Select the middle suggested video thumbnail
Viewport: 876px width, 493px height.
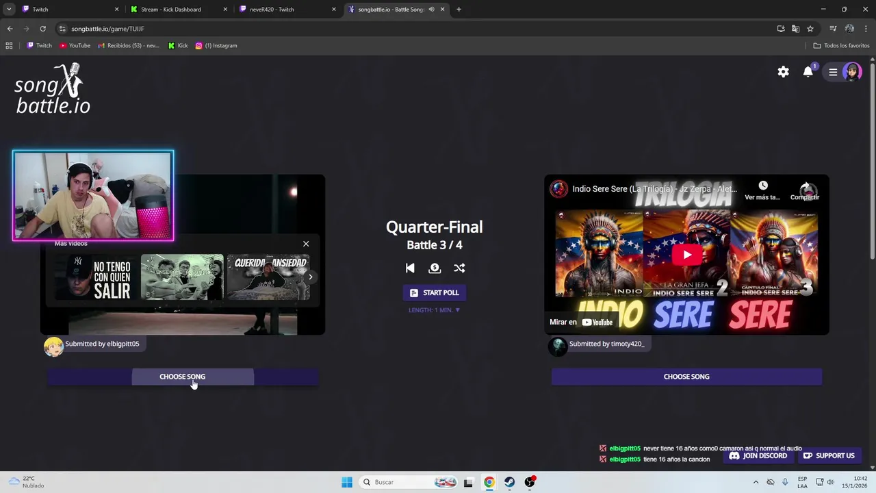point(182,277)
